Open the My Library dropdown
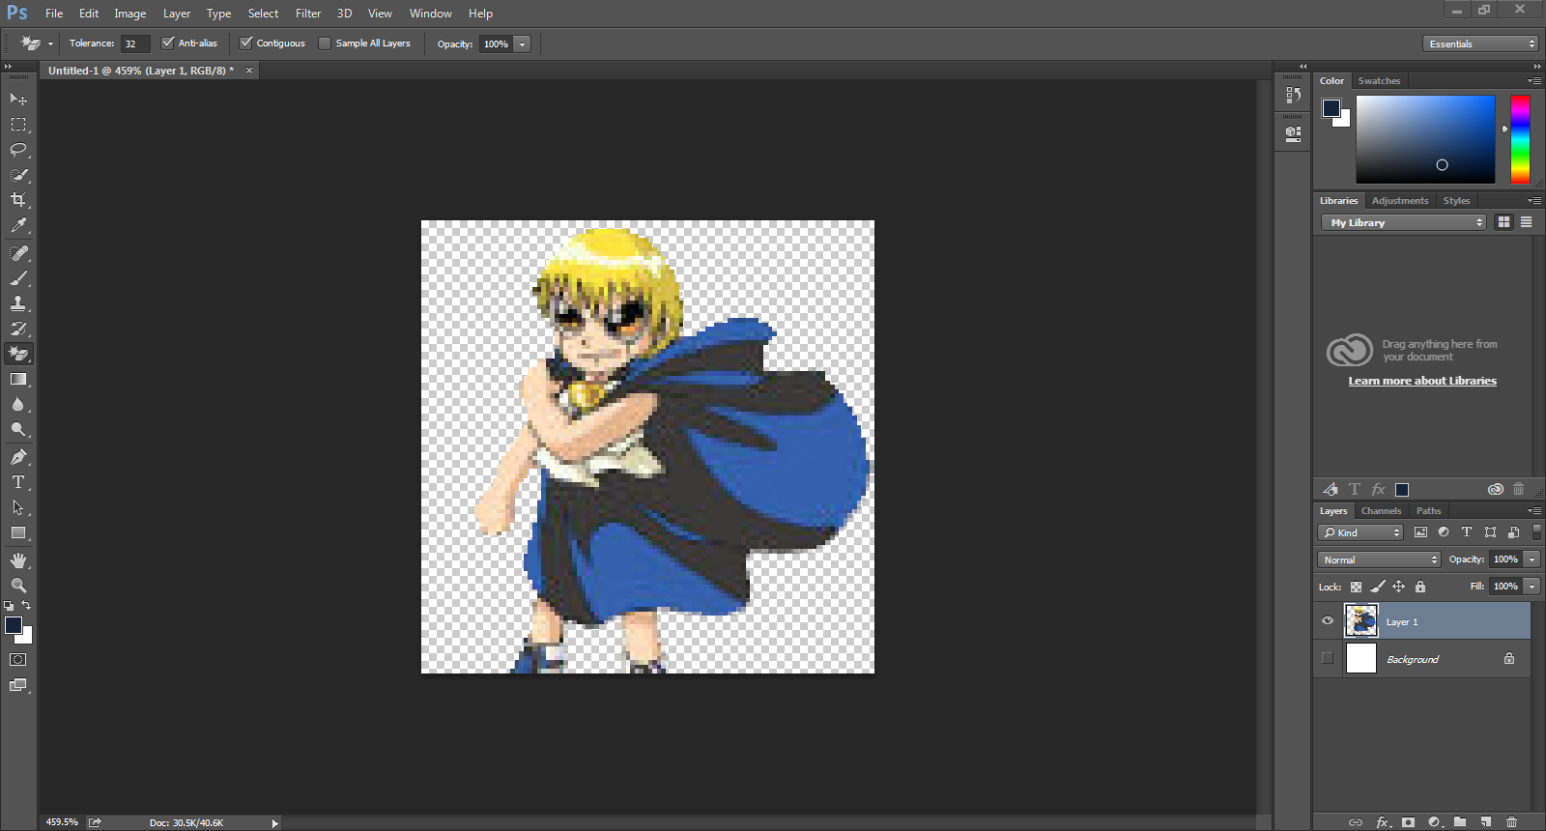The width and height of the screenshot is (1546, 831). coord(1403,222)
